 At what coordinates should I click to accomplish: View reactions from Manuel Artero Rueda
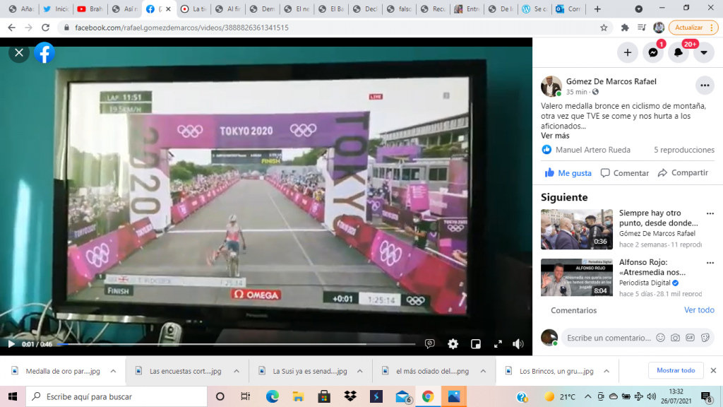592,150
